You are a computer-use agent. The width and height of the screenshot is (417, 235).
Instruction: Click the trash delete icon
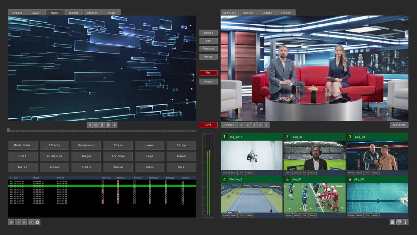(x=392, y=222)
